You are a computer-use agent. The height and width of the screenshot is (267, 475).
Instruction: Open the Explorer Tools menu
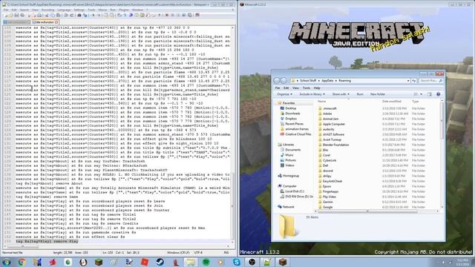click(307, 88)
